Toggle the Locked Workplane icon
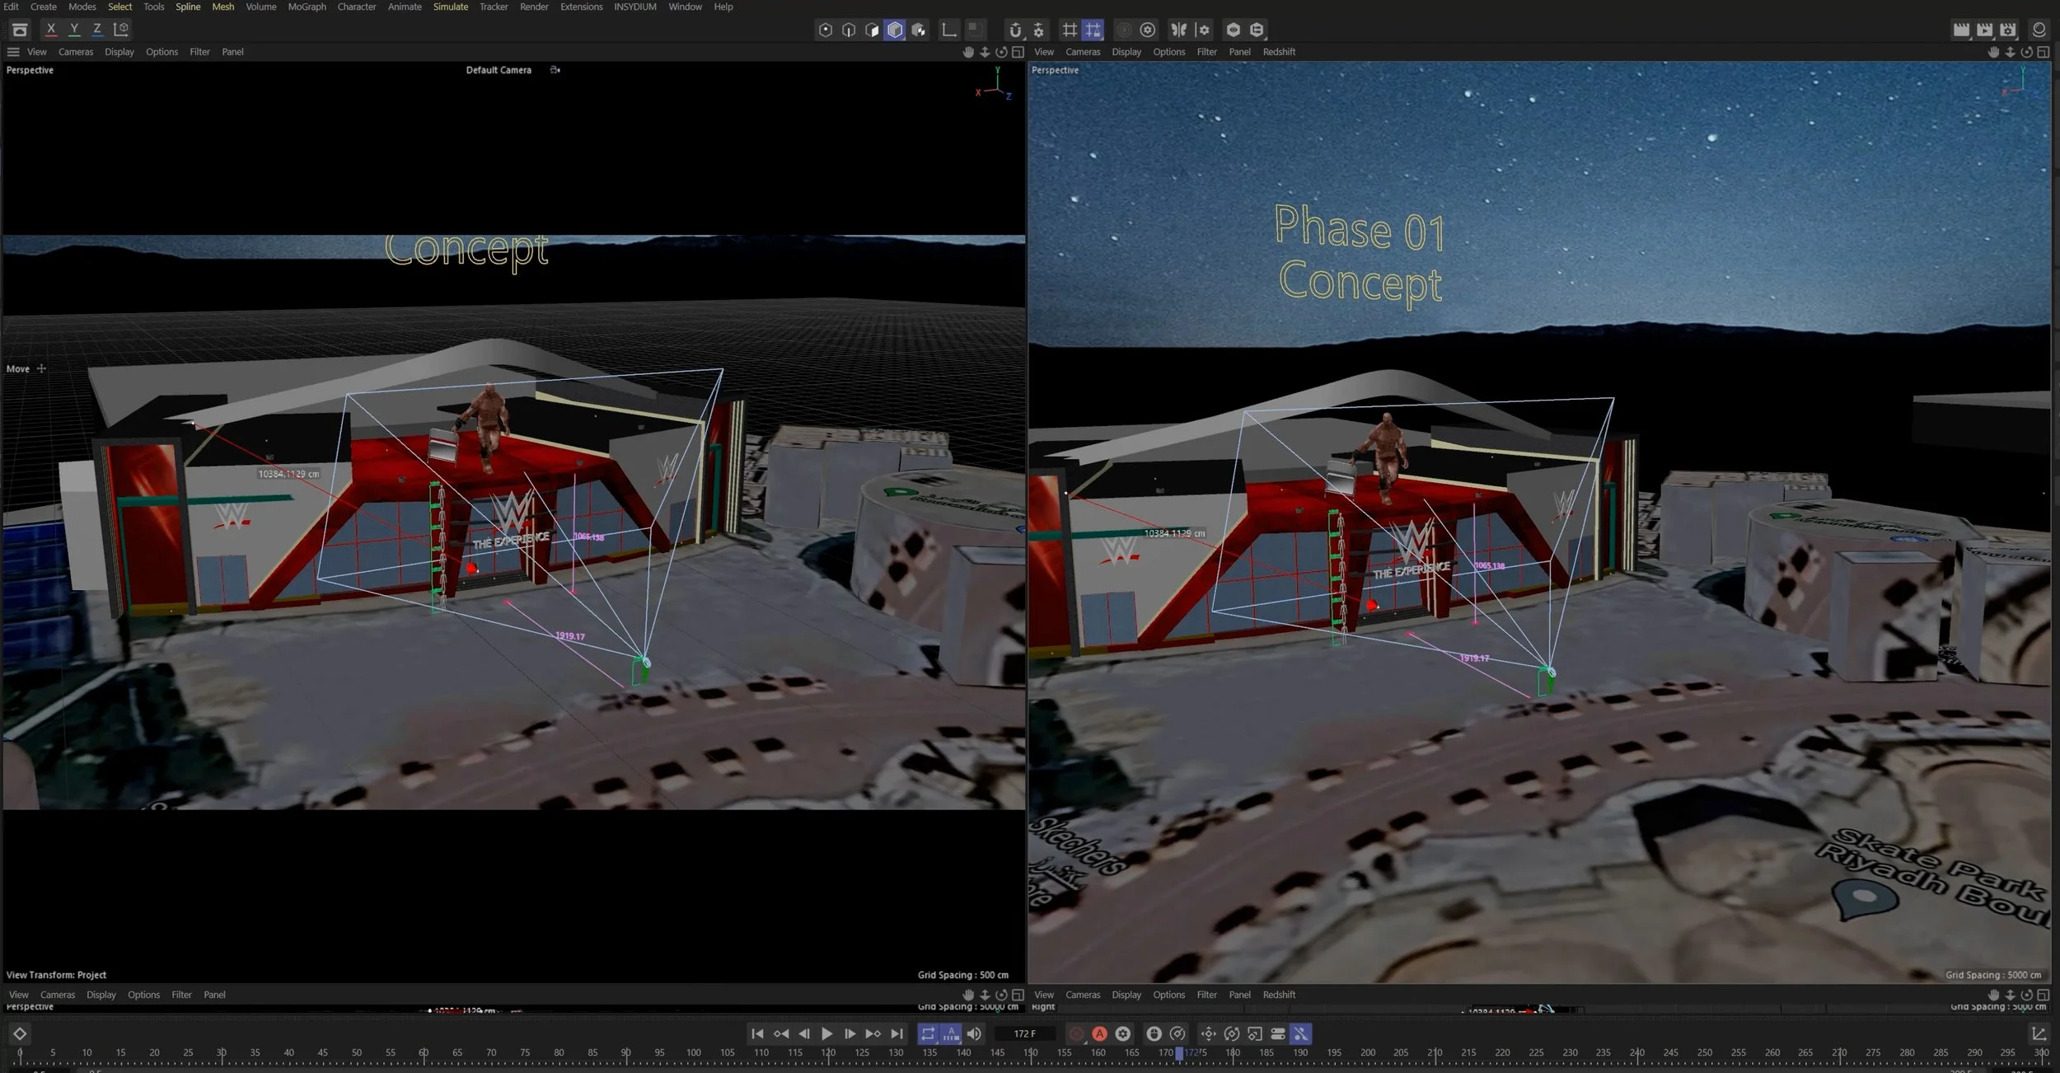2060x1073 pixels. pos(1093,30)
